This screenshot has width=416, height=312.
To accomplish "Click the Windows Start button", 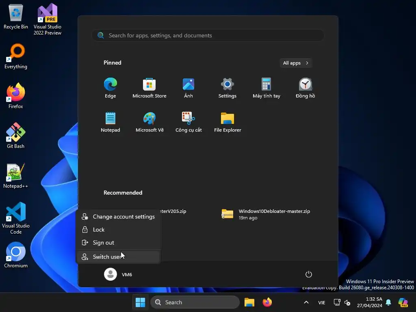I will (140, 302).
